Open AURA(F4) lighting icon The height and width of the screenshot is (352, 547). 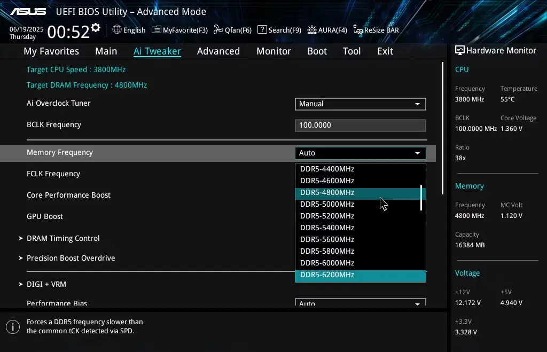pyautogui.click(x=312, y=30)
